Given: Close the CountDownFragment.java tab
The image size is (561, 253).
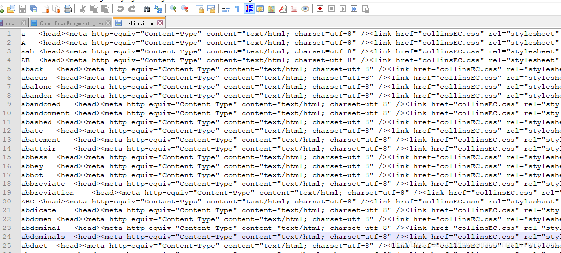Looking at the screenshot, I should [108, 23].
